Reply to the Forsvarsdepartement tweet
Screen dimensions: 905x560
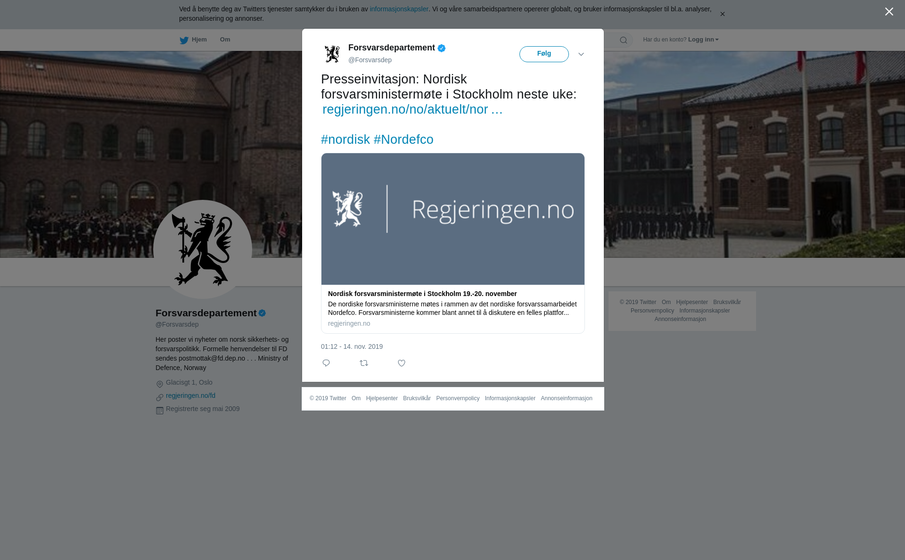[x=326, y=363]
